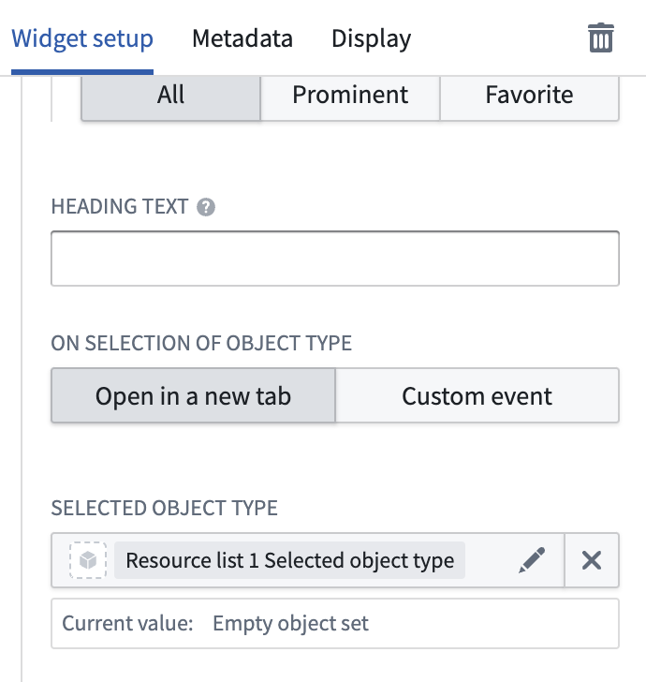646x682 pixels.
Task: Delete the widget with the trash icon
Action: [x=601, y=37]
